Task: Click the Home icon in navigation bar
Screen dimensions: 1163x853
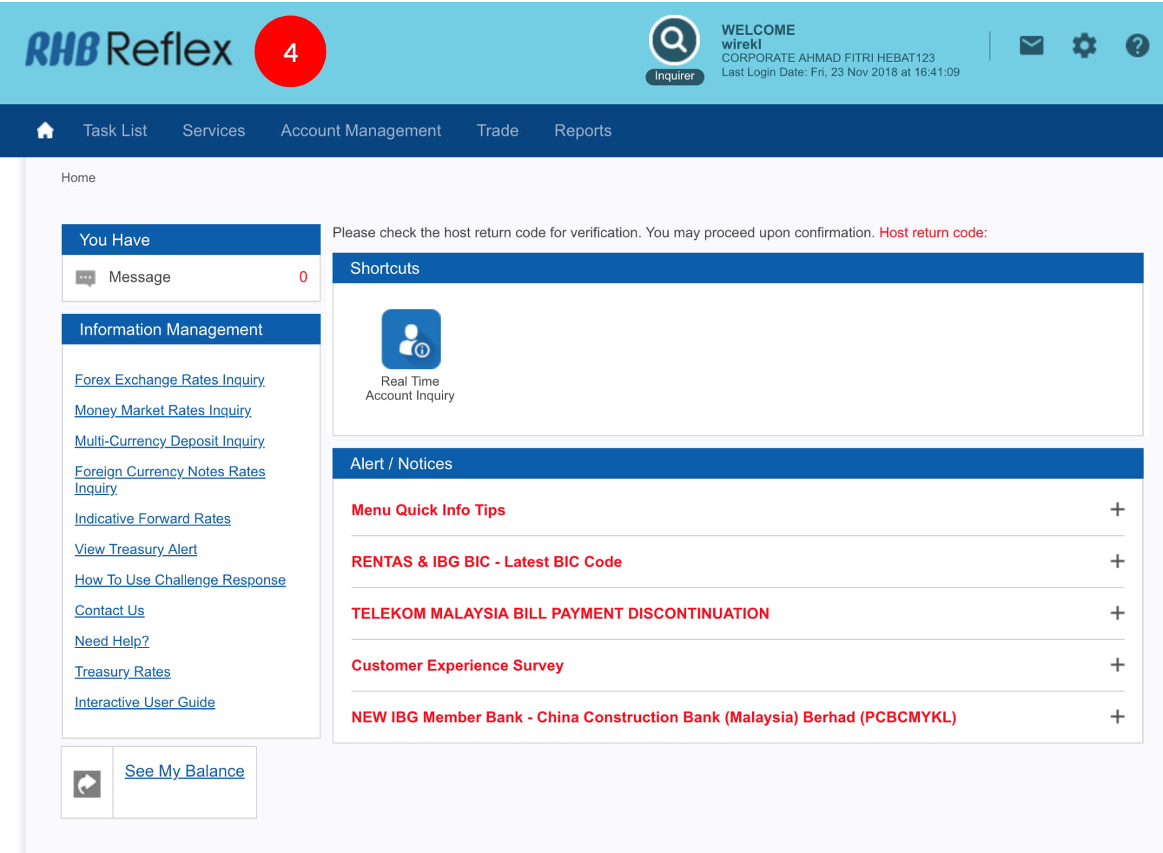Action: click(45, 131)
